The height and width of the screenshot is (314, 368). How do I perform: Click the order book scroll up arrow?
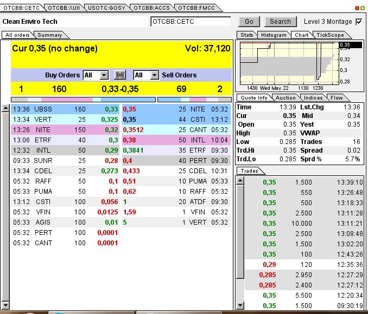(x=5, y=108)
